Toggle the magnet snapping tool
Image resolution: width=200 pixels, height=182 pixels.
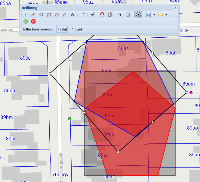coord(102,14)
